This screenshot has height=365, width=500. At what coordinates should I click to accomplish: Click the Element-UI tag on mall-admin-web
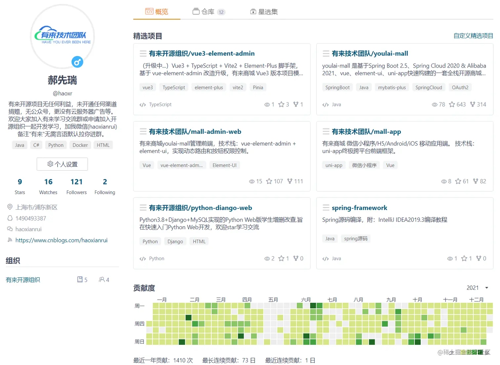(x=225, y=165)
